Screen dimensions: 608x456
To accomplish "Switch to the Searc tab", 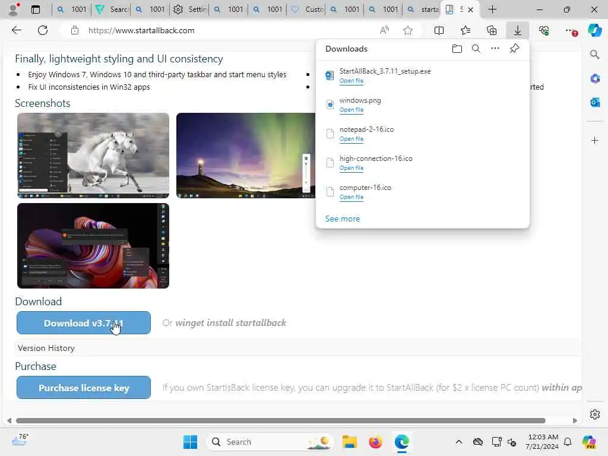I will [112, 9].
